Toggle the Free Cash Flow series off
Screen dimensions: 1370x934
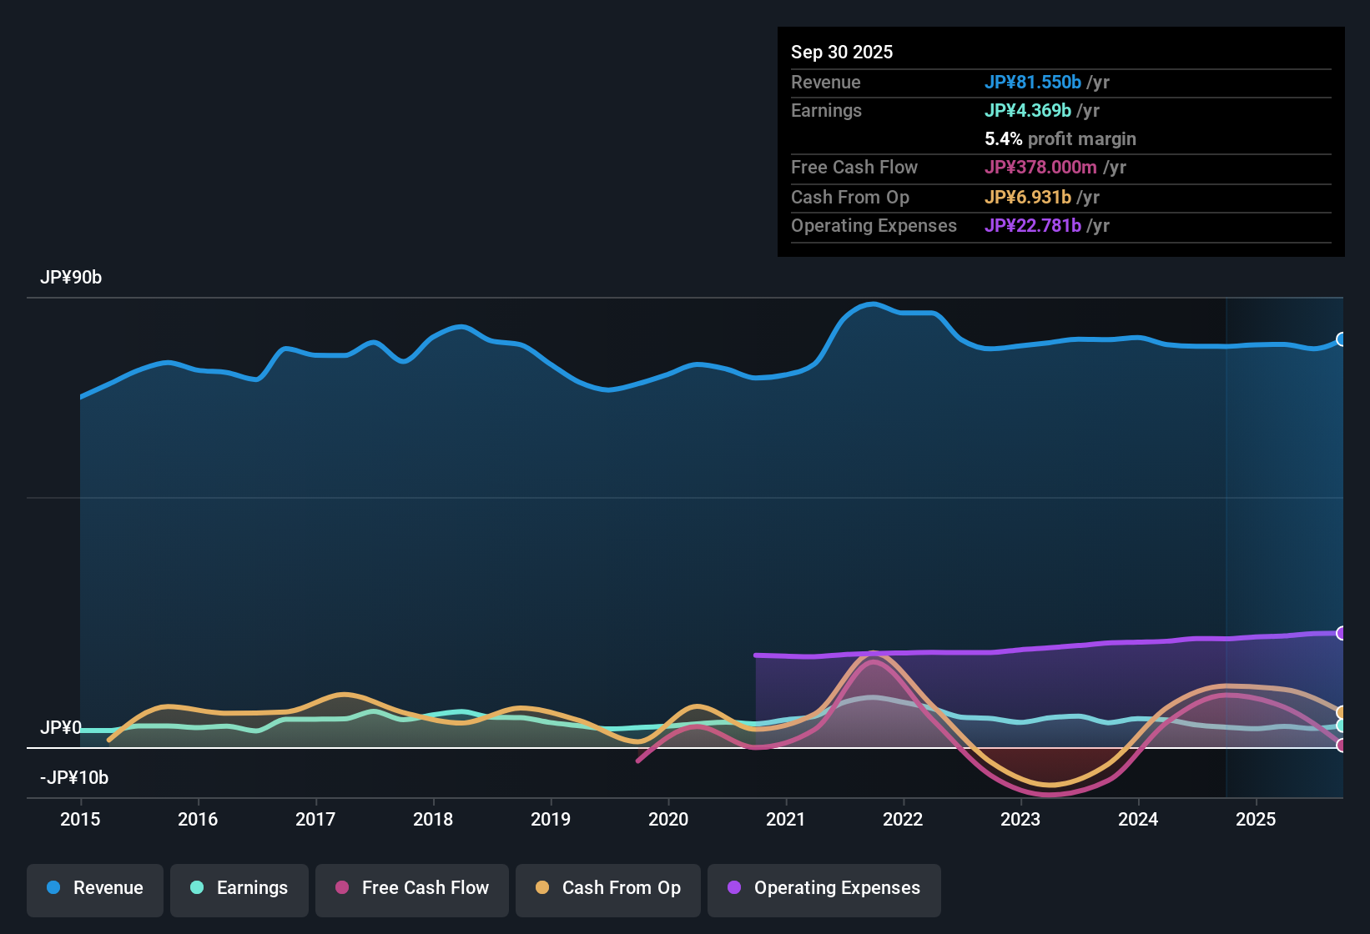click(411, 888)
